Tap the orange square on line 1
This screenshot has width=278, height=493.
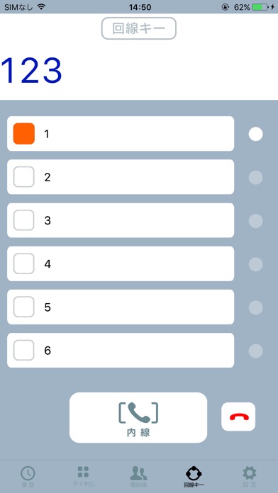[x=23, y=134]
